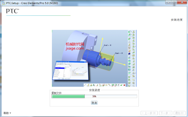Maximize the PTC.Setup window
Screen dimensions: 188x117
pyautogui.click(x=174, y=2)
